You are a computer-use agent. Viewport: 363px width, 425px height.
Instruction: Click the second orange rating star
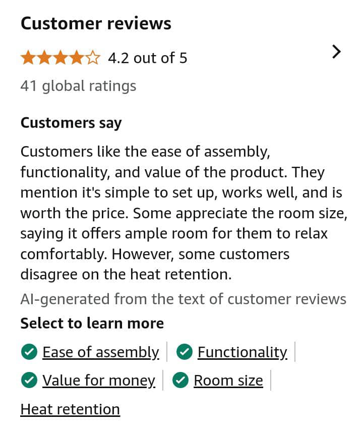[x=44, y=58]
